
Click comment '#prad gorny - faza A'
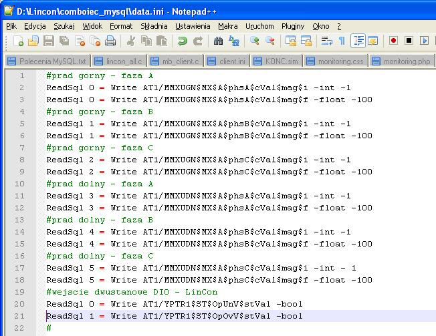click(x=100, y=75)
